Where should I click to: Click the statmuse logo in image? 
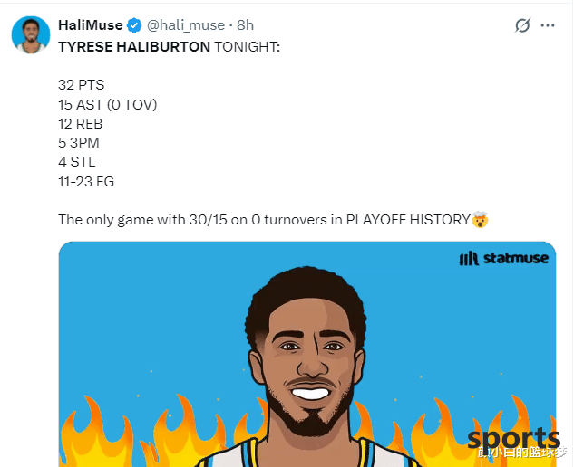pyautogui.click(x=503, y=258)
